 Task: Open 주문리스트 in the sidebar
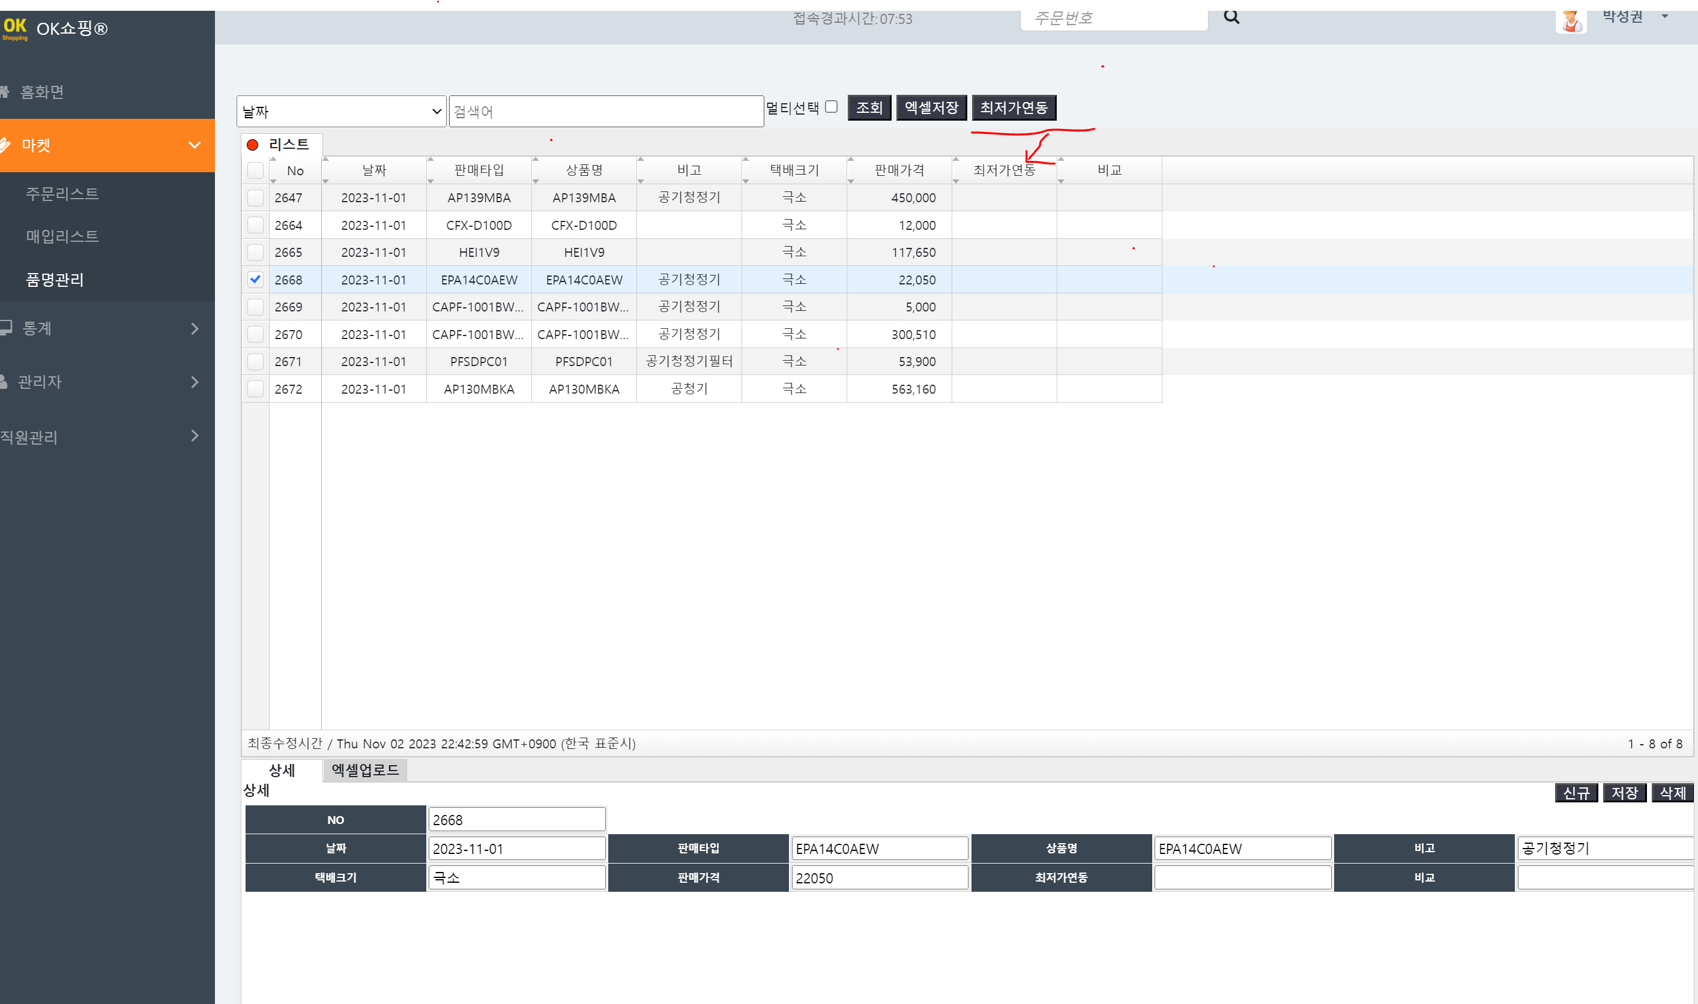click(x=62, y=194)
